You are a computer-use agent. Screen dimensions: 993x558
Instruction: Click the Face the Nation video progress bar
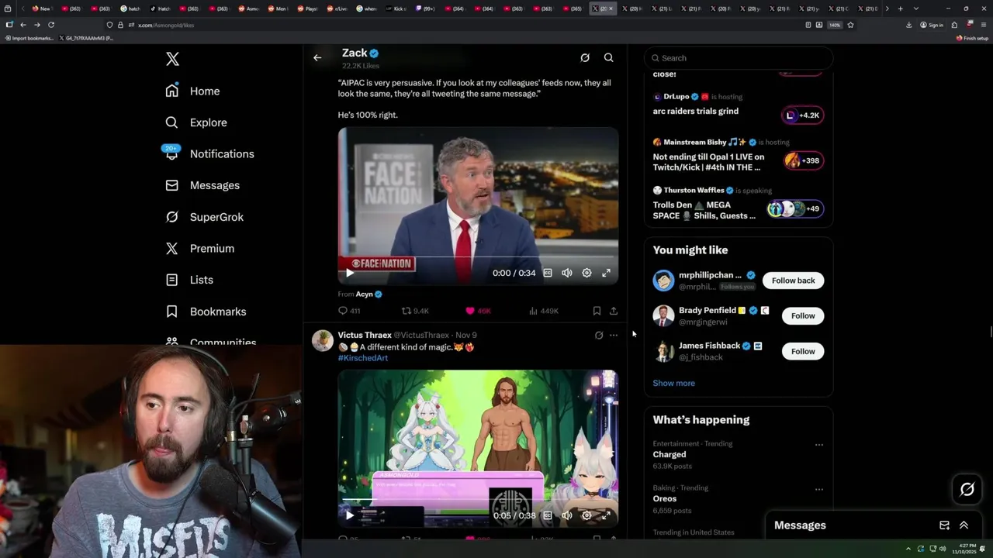click(x=478, y=257)
